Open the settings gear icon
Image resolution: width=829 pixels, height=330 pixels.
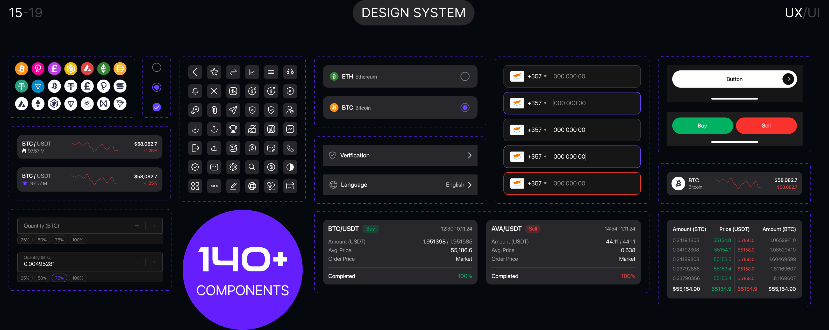[233, 167]
